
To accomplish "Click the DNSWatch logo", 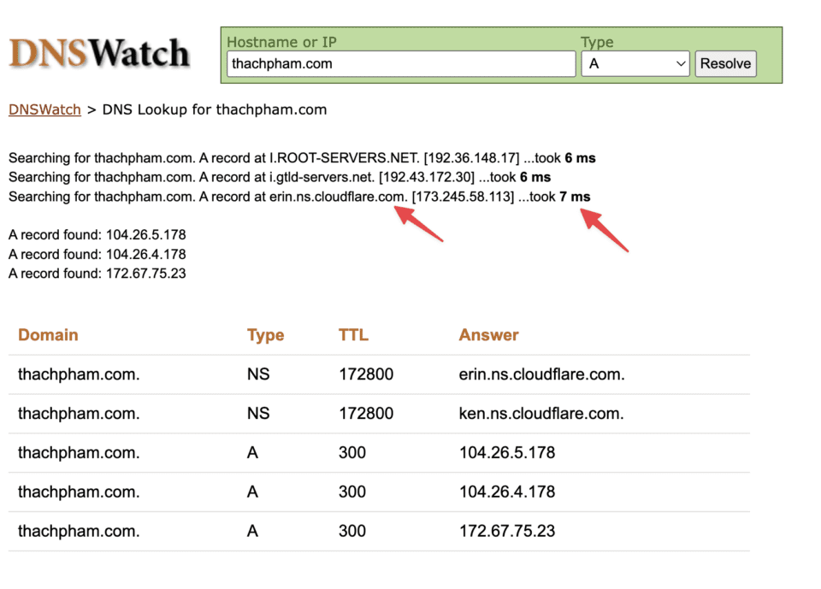I will (99, 54).
